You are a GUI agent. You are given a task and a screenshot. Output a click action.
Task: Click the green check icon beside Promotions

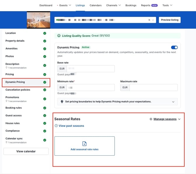click(x=45, y=99)
